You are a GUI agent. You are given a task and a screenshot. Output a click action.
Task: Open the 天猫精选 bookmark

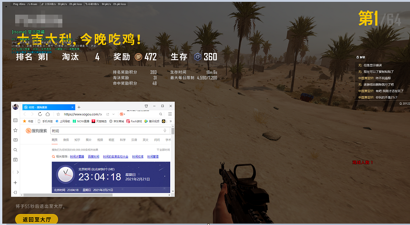99,121
